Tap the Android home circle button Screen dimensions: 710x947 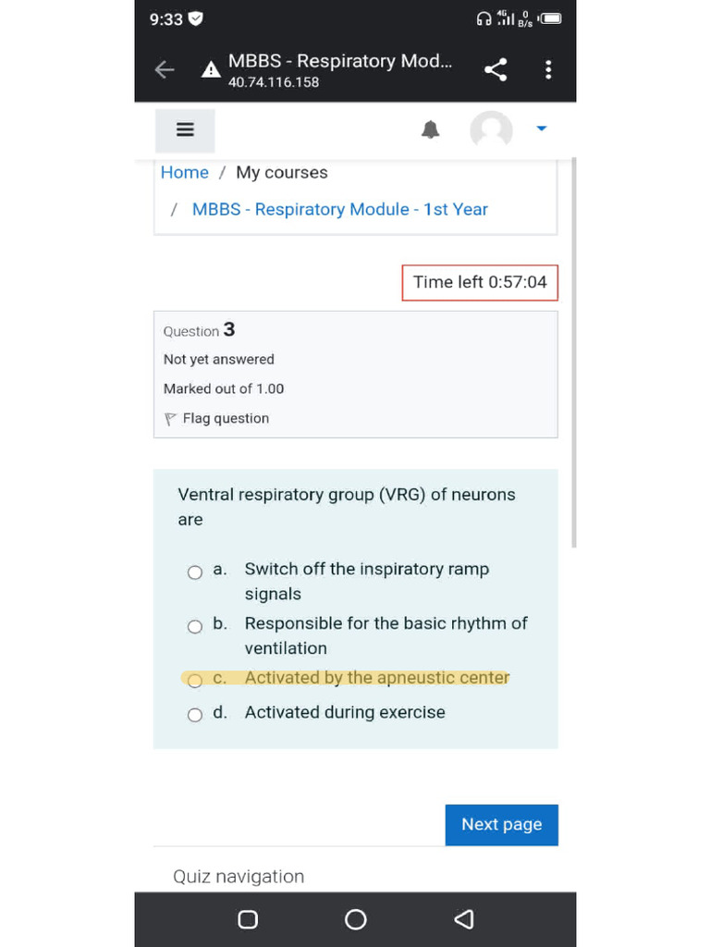[x=355, y=919]
